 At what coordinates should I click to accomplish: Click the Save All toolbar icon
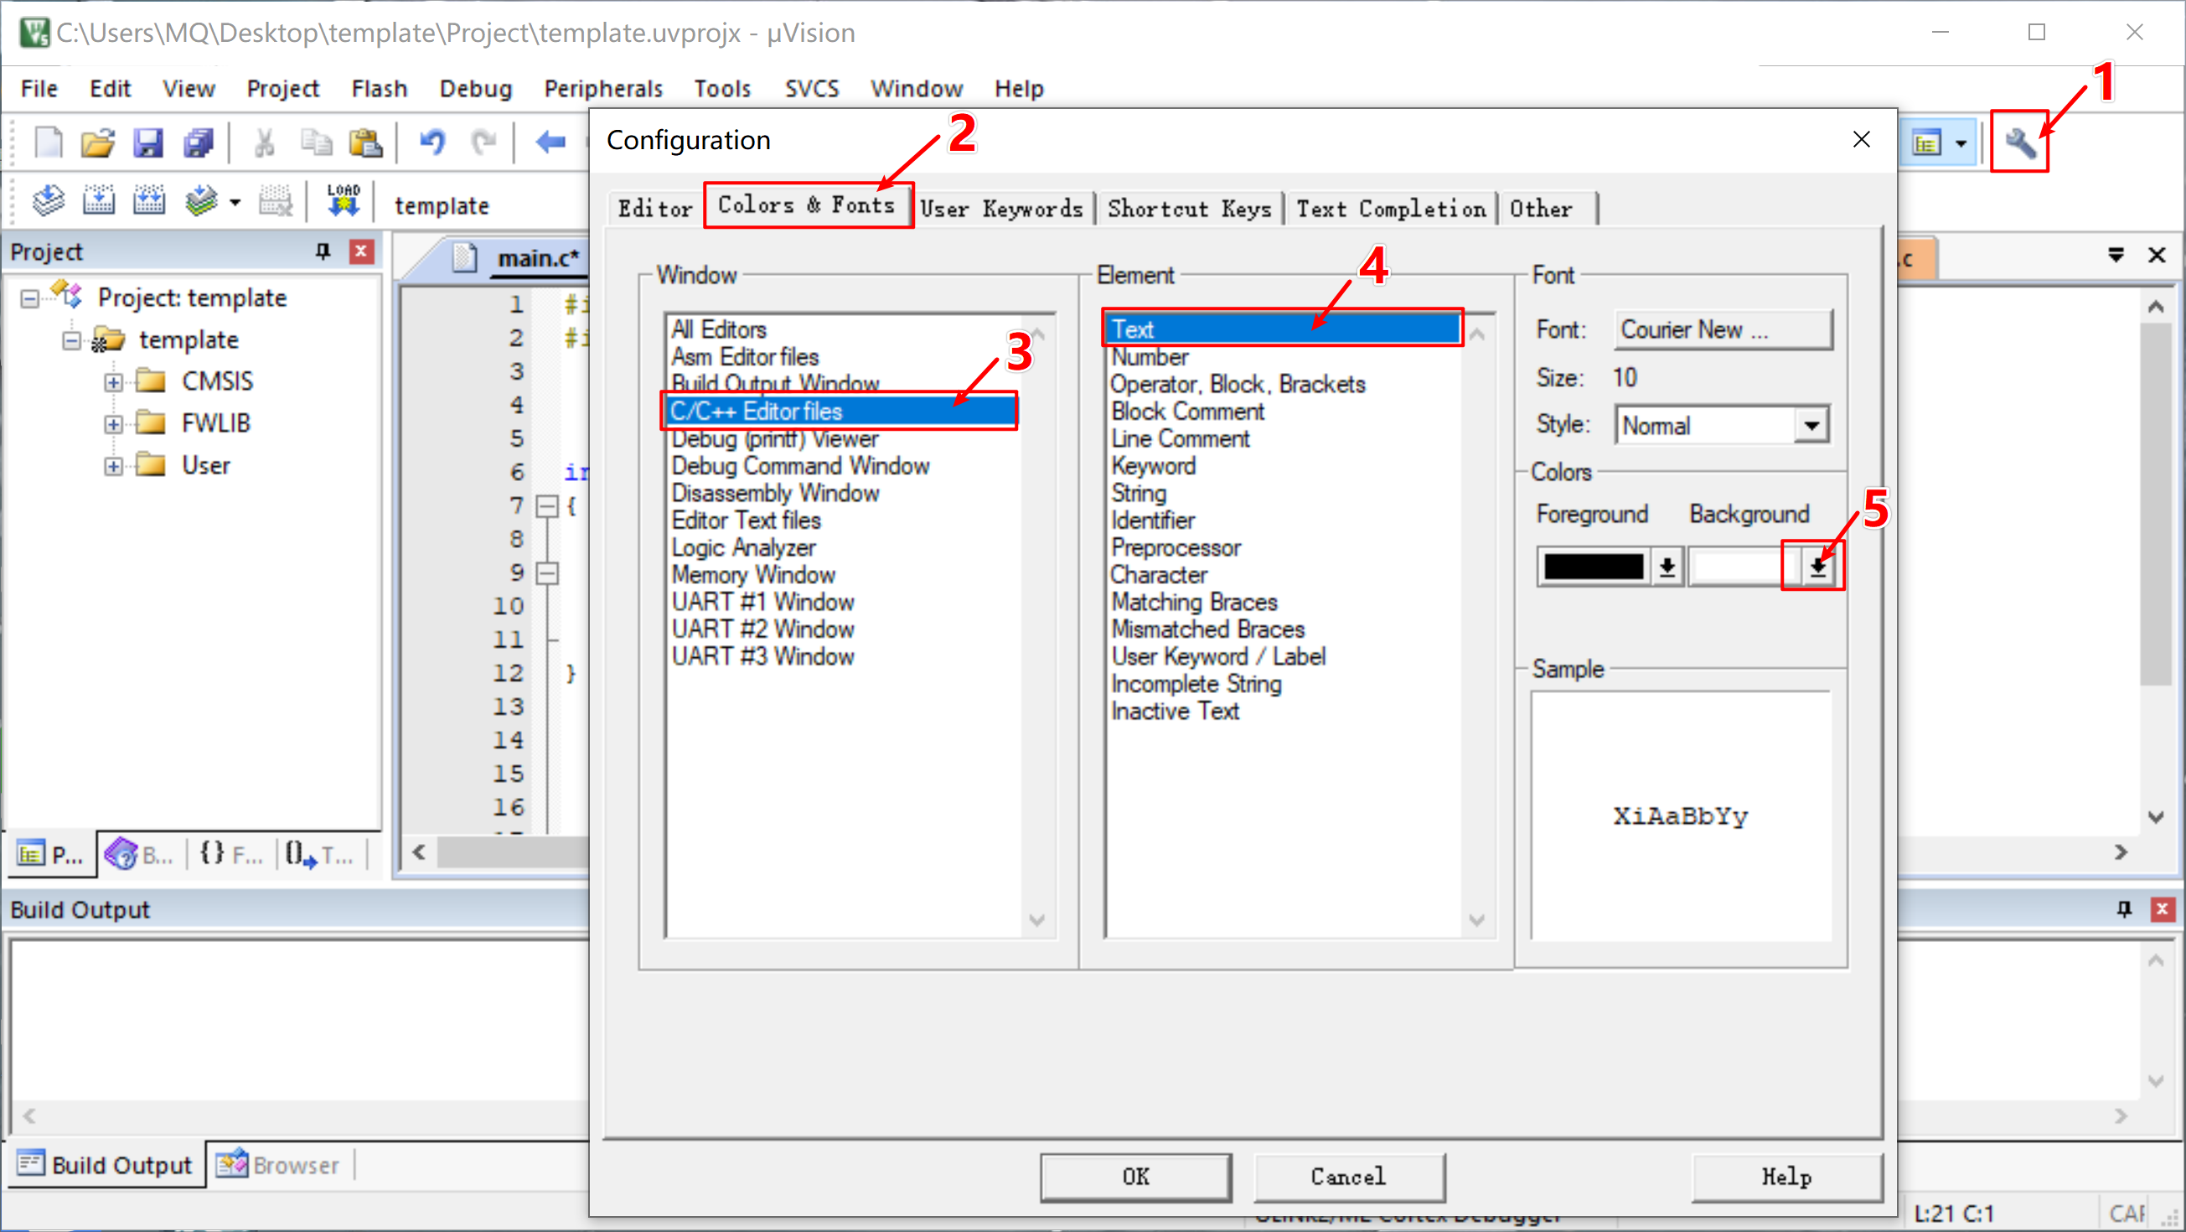tap(199, 142)
